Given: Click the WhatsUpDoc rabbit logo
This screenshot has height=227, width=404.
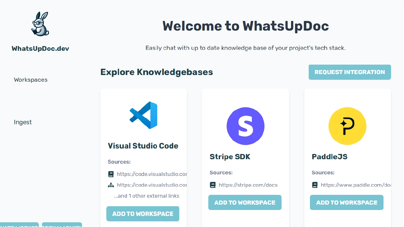Looking at the screenshot, I should (x=40, y=24).
